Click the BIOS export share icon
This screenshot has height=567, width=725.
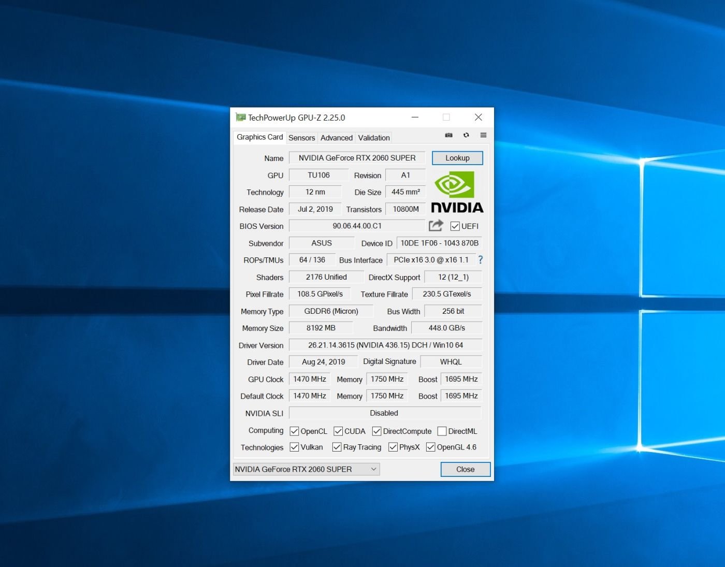[436, 225]
